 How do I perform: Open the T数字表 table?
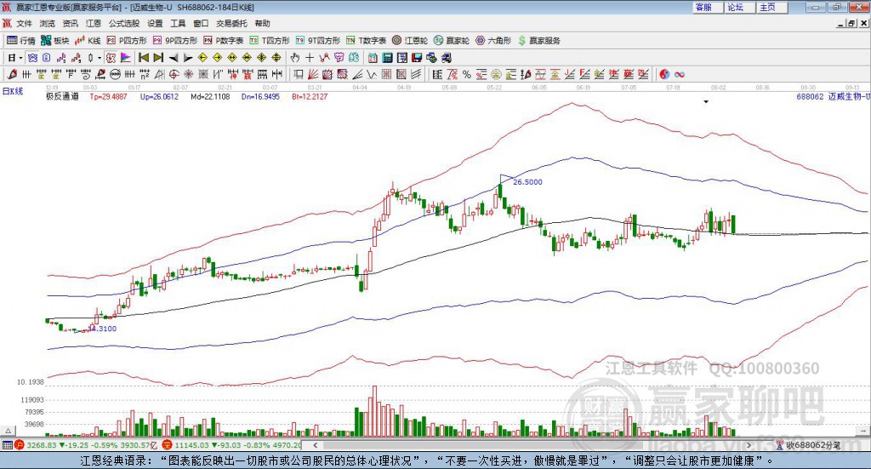(x=366, y=41)
